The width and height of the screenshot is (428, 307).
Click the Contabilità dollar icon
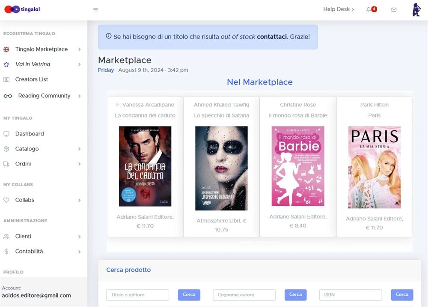tap(6, 252)
